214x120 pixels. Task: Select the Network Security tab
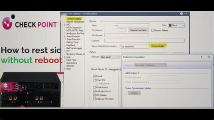(98, 69)
